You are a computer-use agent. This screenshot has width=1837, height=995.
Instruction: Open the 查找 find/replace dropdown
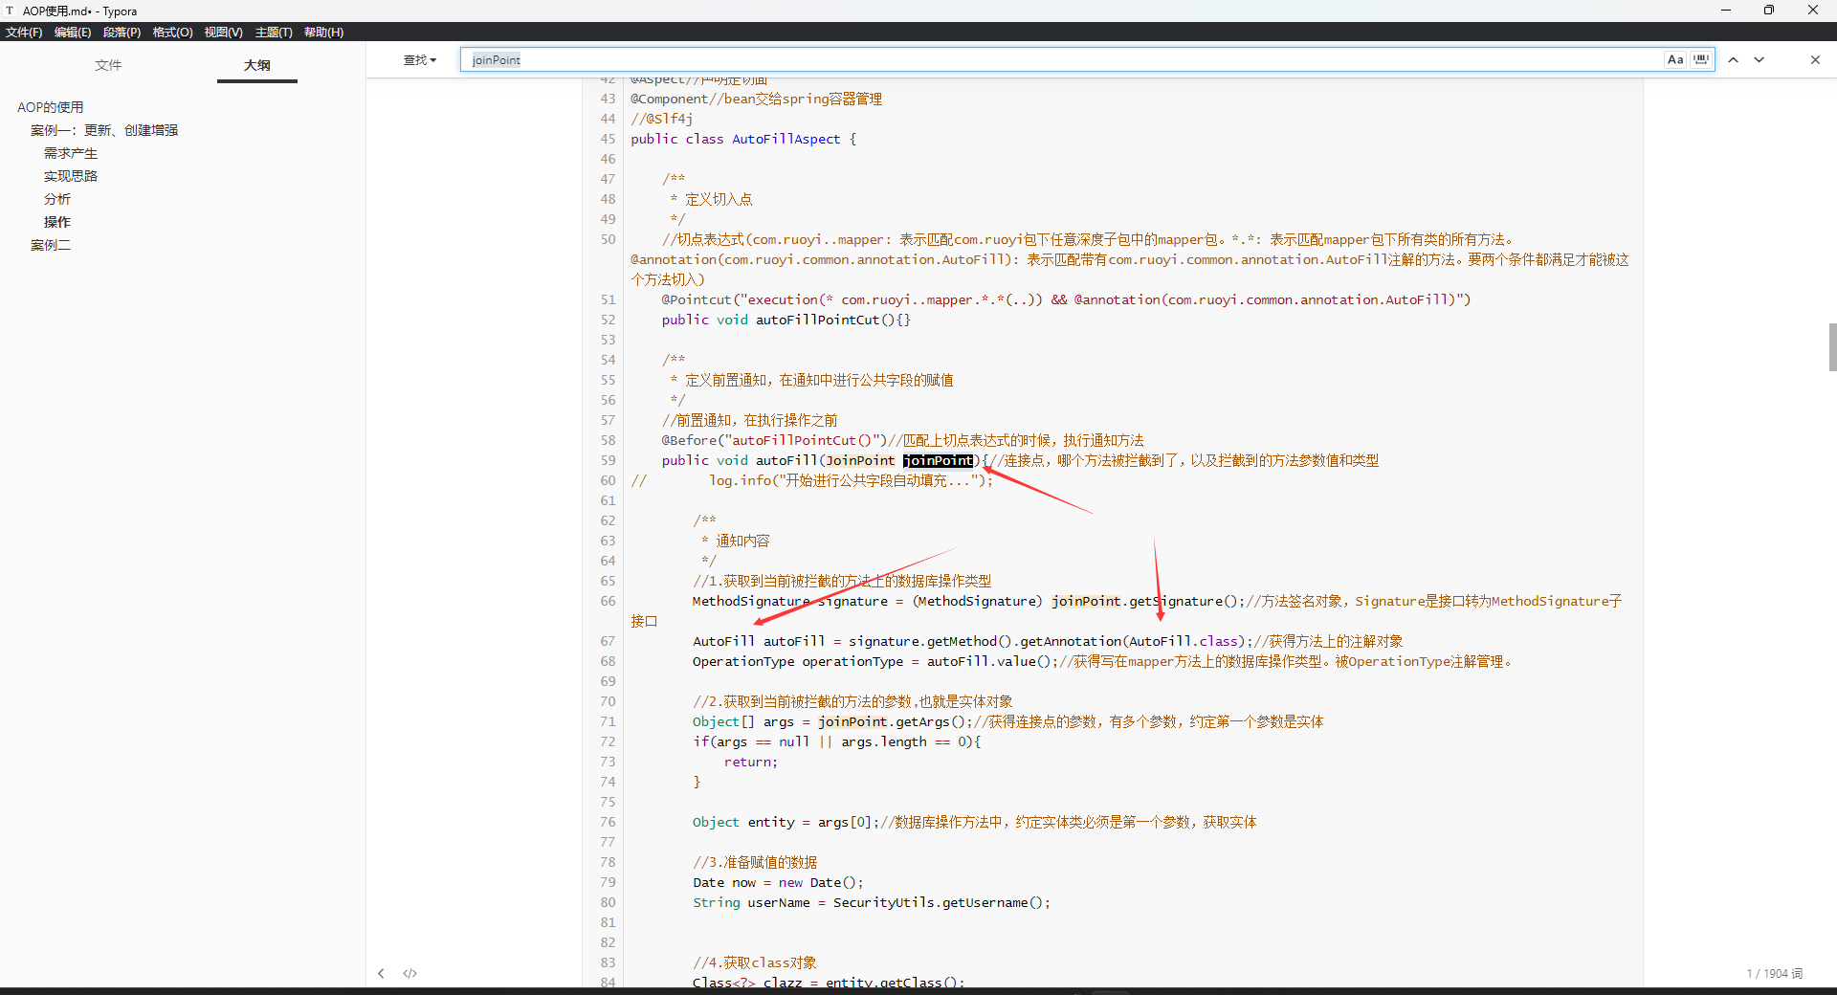[419, 60]
